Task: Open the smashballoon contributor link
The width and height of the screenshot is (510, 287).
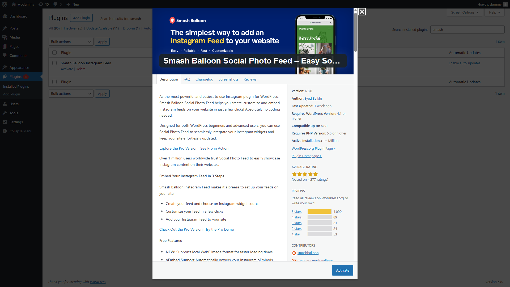Action: point(308,253)
